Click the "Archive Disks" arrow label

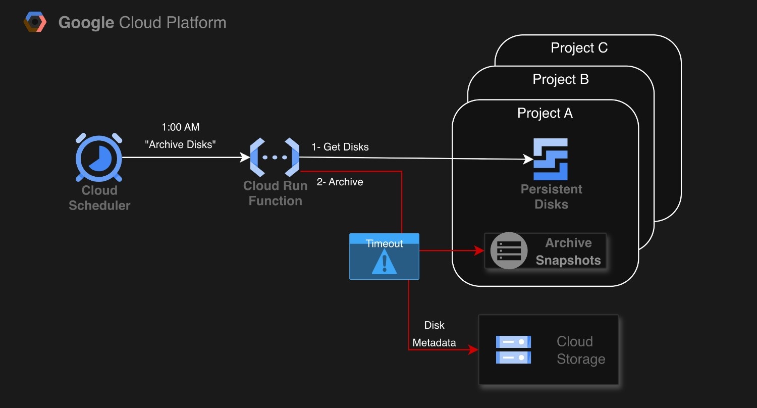click(180, 144)
